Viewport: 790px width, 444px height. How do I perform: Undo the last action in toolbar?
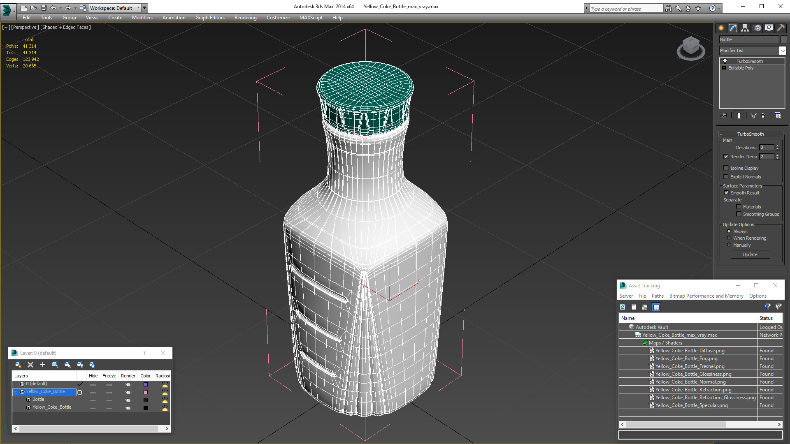[53, 8]
